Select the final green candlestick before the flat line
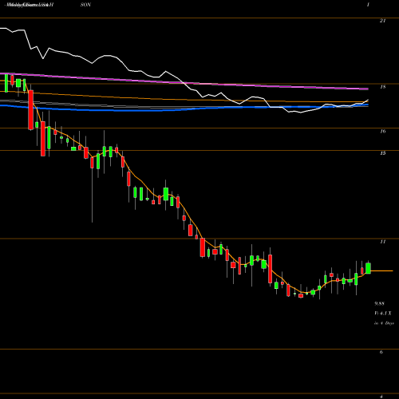The height and width of the screenshot is (399, 399). [x=368, y=267]
